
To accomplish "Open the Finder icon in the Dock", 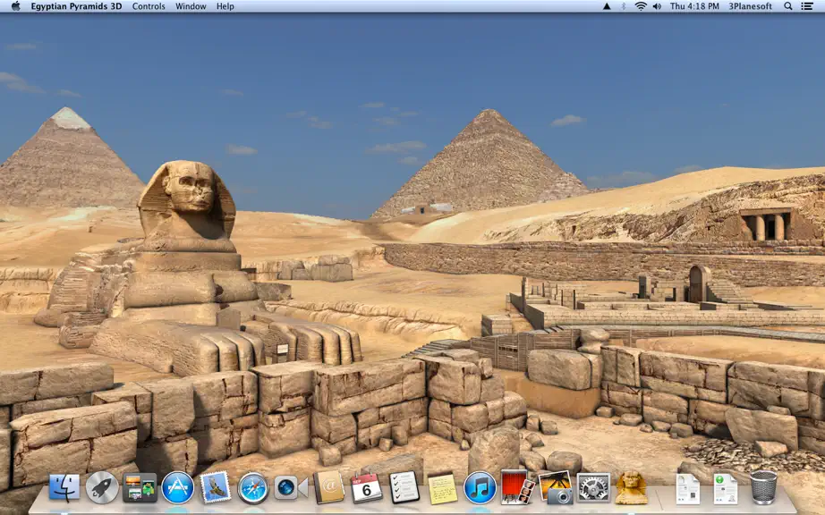I will click(64, 487).
